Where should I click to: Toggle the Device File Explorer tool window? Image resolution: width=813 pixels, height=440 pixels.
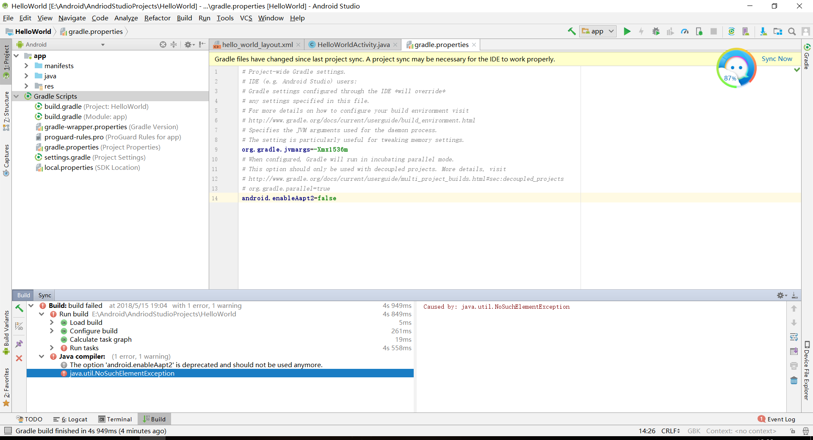[x=807, y=370]
